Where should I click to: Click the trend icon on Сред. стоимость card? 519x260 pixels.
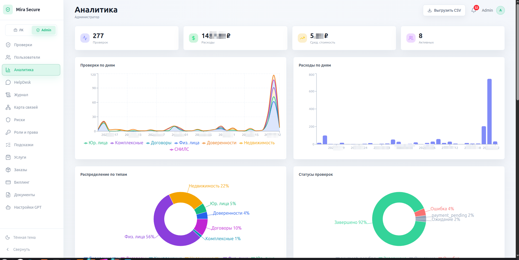click(x=302, y=38)
